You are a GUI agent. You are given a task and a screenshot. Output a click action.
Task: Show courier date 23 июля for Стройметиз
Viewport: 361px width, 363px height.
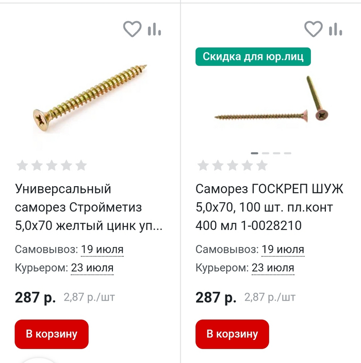[92, 268]
